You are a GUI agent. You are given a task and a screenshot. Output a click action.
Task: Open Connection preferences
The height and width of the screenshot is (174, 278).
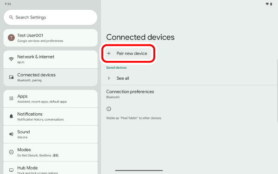(189, 94)
